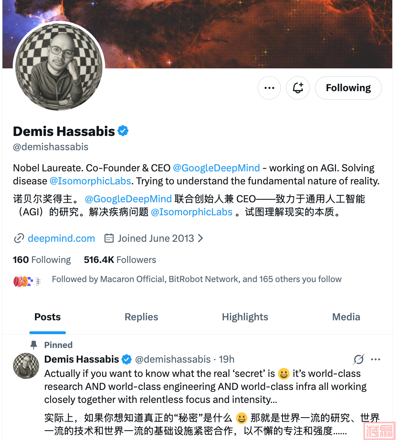
Task: Expand the Joined June 2013 chevron arrow
Action: click(x=200, y=239)
